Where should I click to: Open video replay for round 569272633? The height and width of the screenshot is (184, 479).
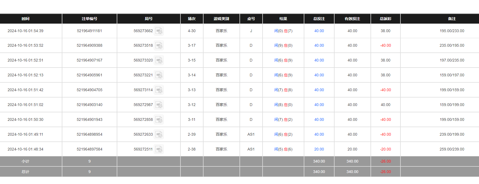tap(159, 134)
